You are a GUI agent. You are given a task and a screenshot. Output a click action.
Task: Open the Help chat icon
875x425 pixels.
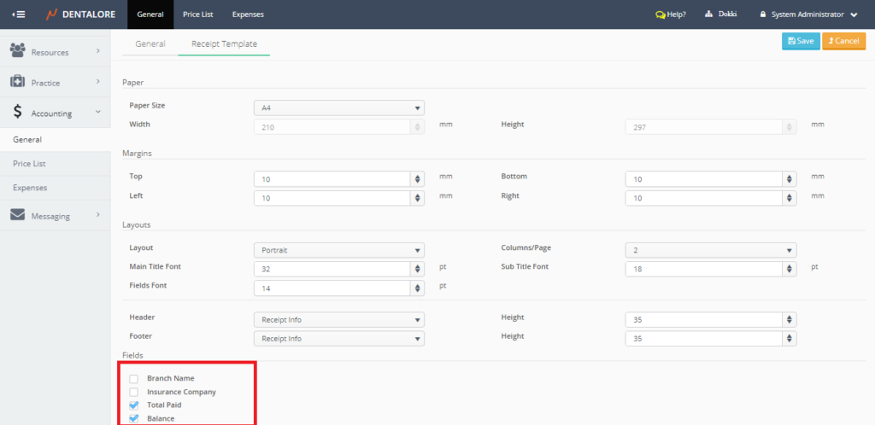point(661,15)
